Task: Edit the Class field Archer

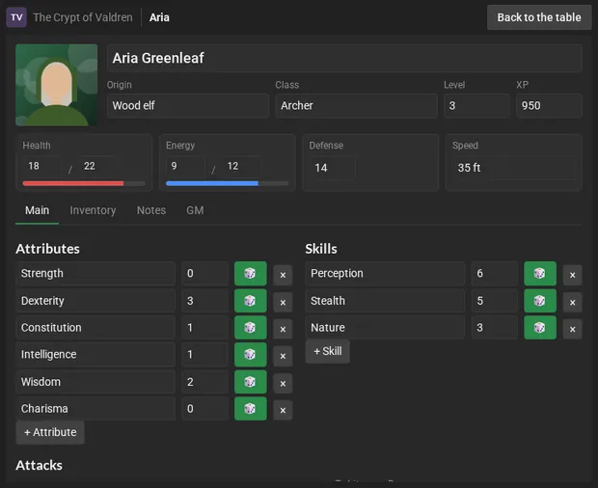Action: 356,106
